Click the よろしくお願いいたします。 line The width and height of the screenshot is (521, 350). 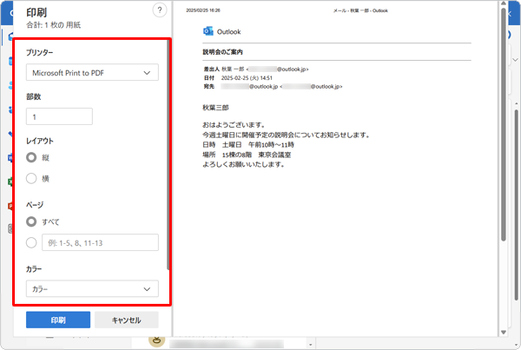coord(244,164)
